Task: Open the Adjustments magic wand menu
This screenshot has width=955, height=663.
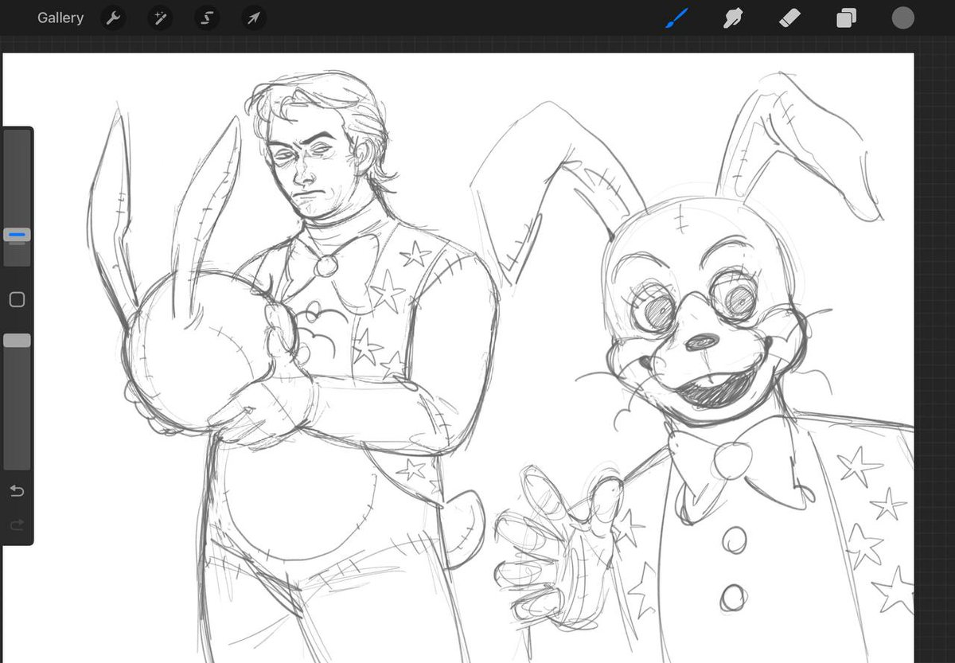Action: point(160,18)
